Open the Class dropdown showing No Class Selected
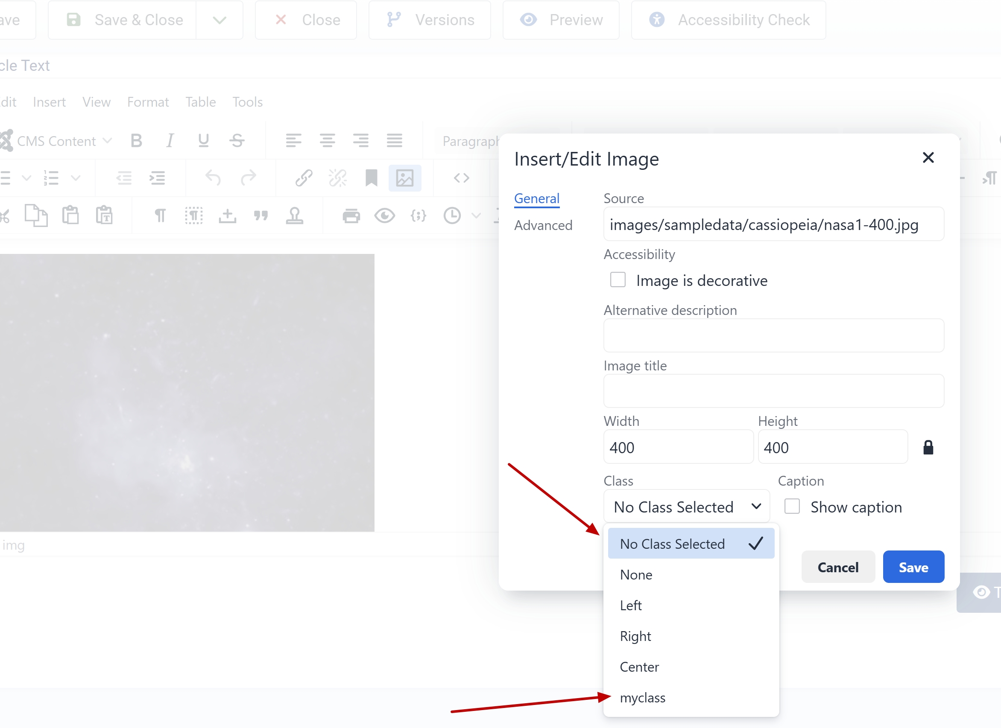The image size is (1001, 728). click(x=686, y=506)
